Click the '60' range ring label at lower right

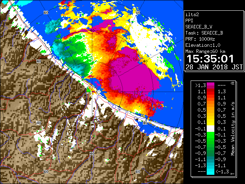tap(138, 171)
